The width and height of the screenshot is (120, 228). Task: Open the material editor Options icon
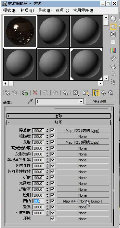[113, 66]
